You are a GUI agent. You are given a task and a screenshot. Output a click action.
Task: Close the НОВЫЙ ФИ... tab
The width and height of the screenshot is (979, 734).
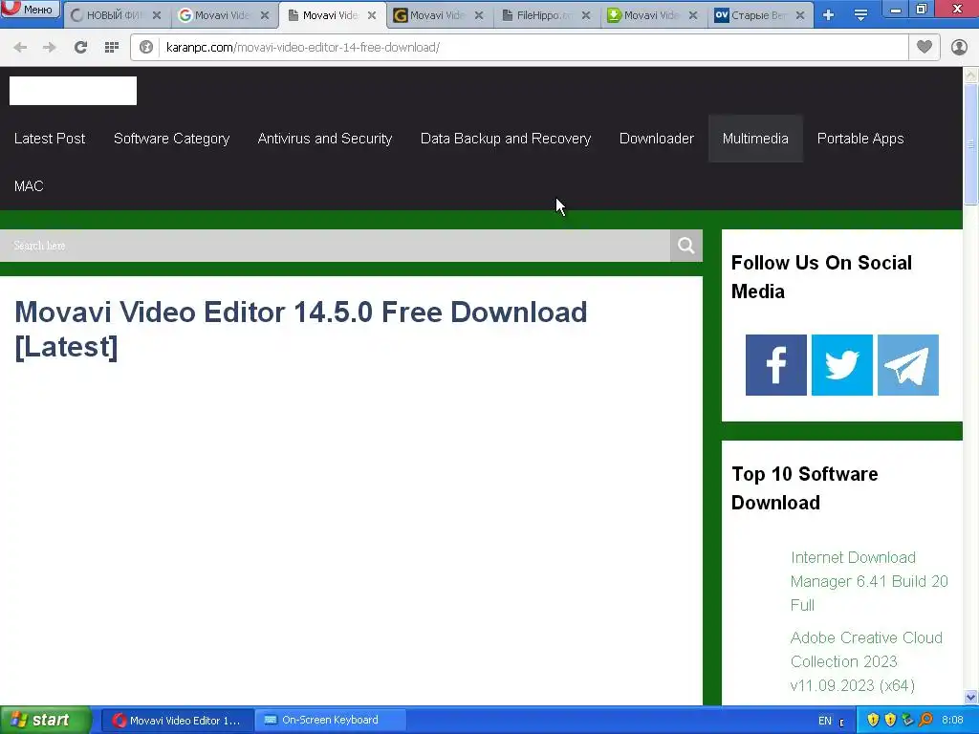point(157,15)
